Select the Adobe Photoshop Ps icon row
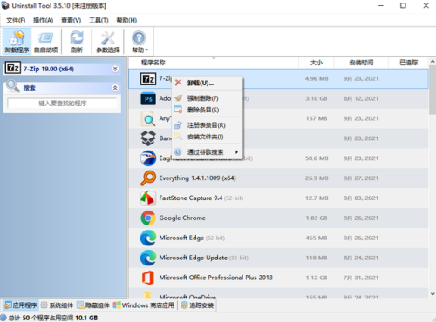This screenshot has width=436, height=322. click(x=148, y=98)
